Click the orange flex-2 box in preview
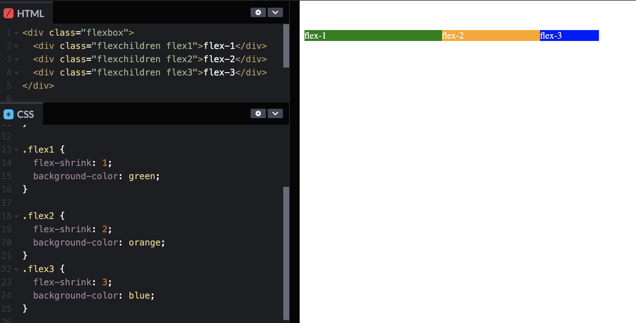Viewport: 636px width, 323px height. point(491,36)
